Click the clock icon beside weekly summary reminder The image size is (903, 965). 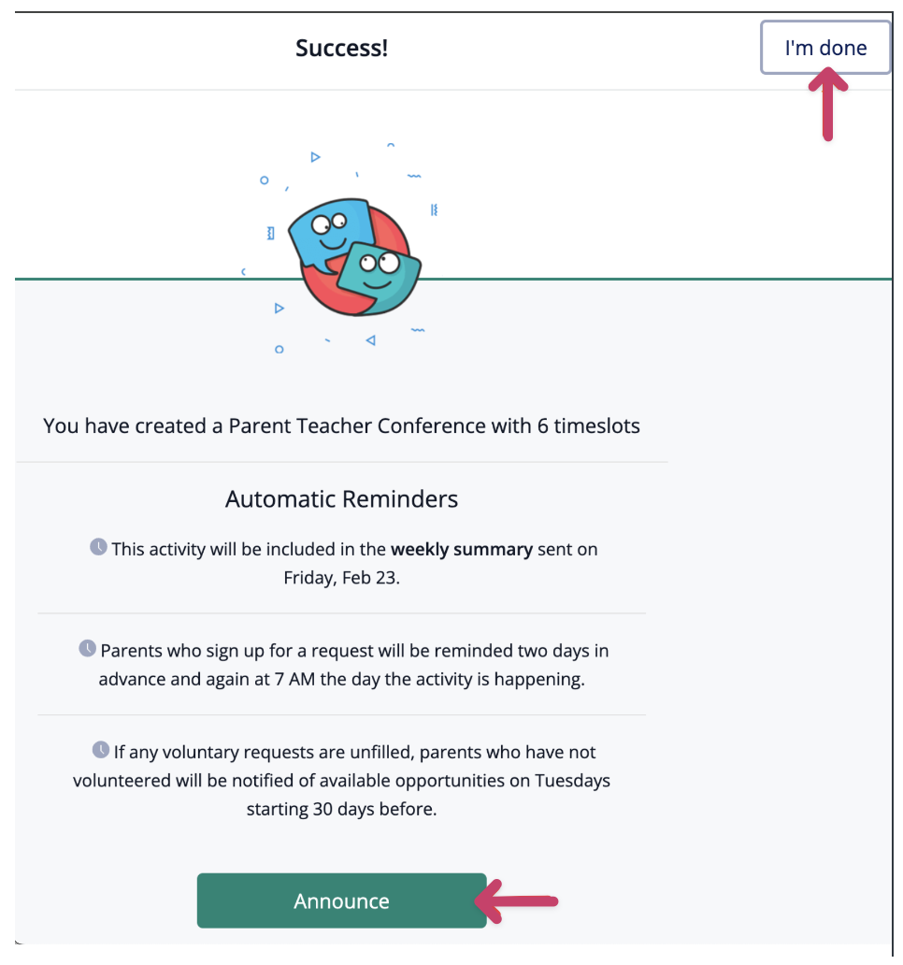98,547
